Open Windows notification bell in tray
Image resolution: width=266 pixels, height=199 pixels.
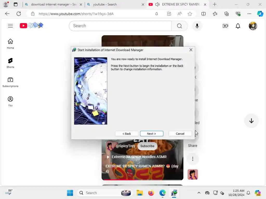pyautogui.click(x=248, y=193)
